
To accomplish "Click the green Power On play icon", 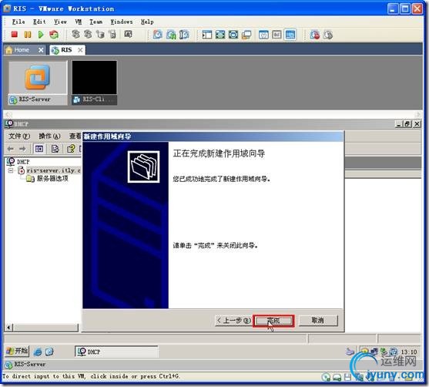I will 41,35.
